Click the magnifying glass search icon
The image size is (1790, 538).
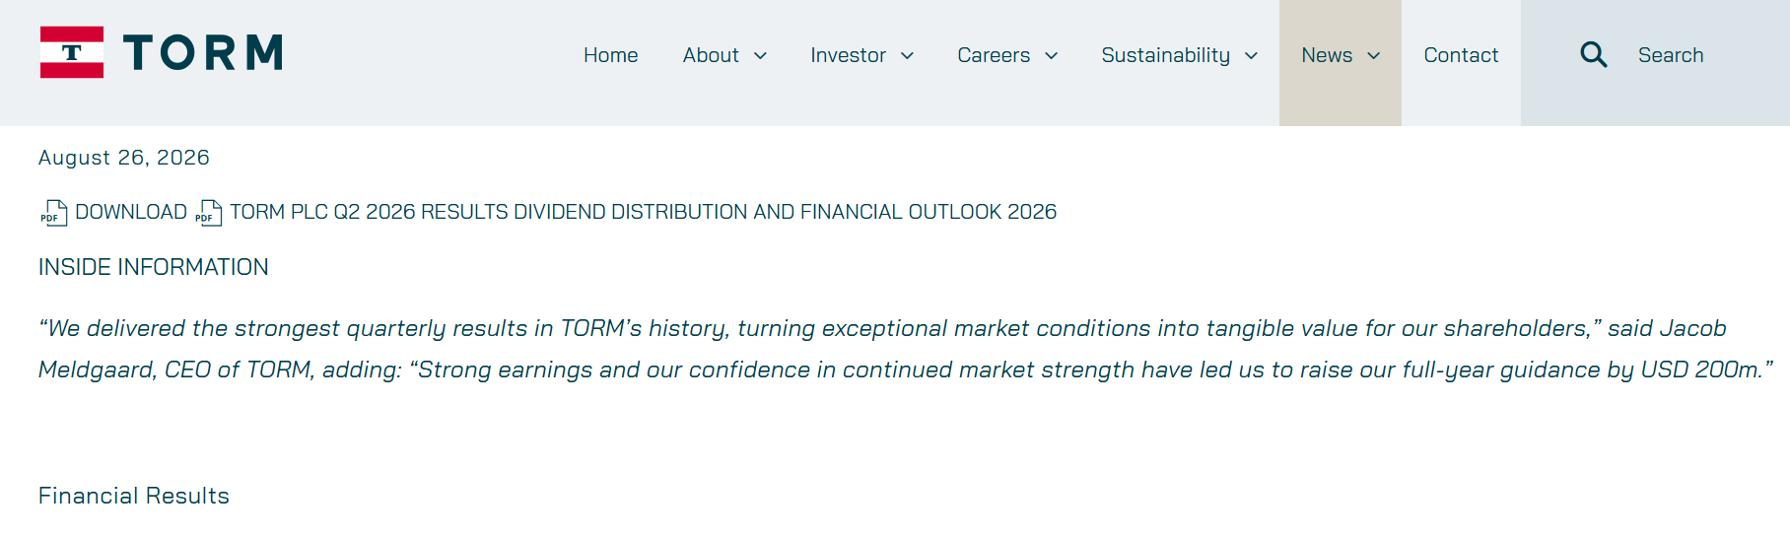[x=1593, y=54]
